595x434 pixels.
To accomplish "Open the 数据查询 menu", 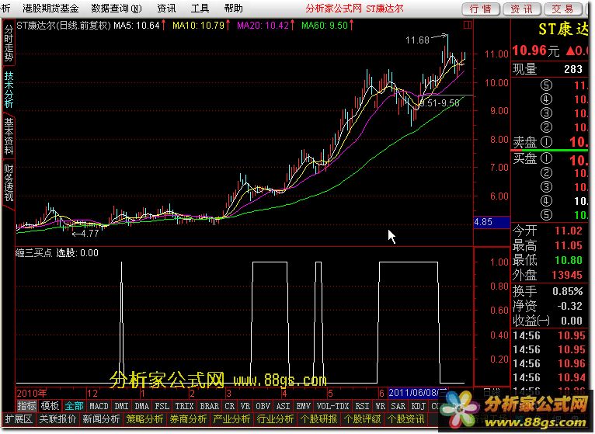I will pos(116,8).
